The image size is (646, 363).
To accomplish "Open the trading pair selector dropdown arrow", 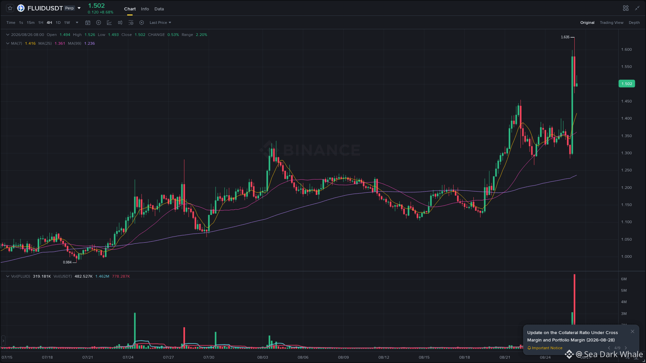I will [79, 8].
